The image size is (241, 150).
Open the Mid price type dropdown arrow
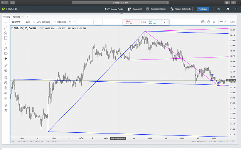point(226,22)
